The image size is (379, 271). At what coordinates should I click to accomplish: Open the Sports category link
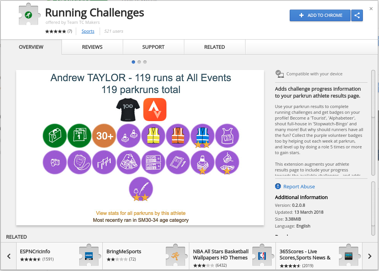pyautogui.click(x=88, y=31)
